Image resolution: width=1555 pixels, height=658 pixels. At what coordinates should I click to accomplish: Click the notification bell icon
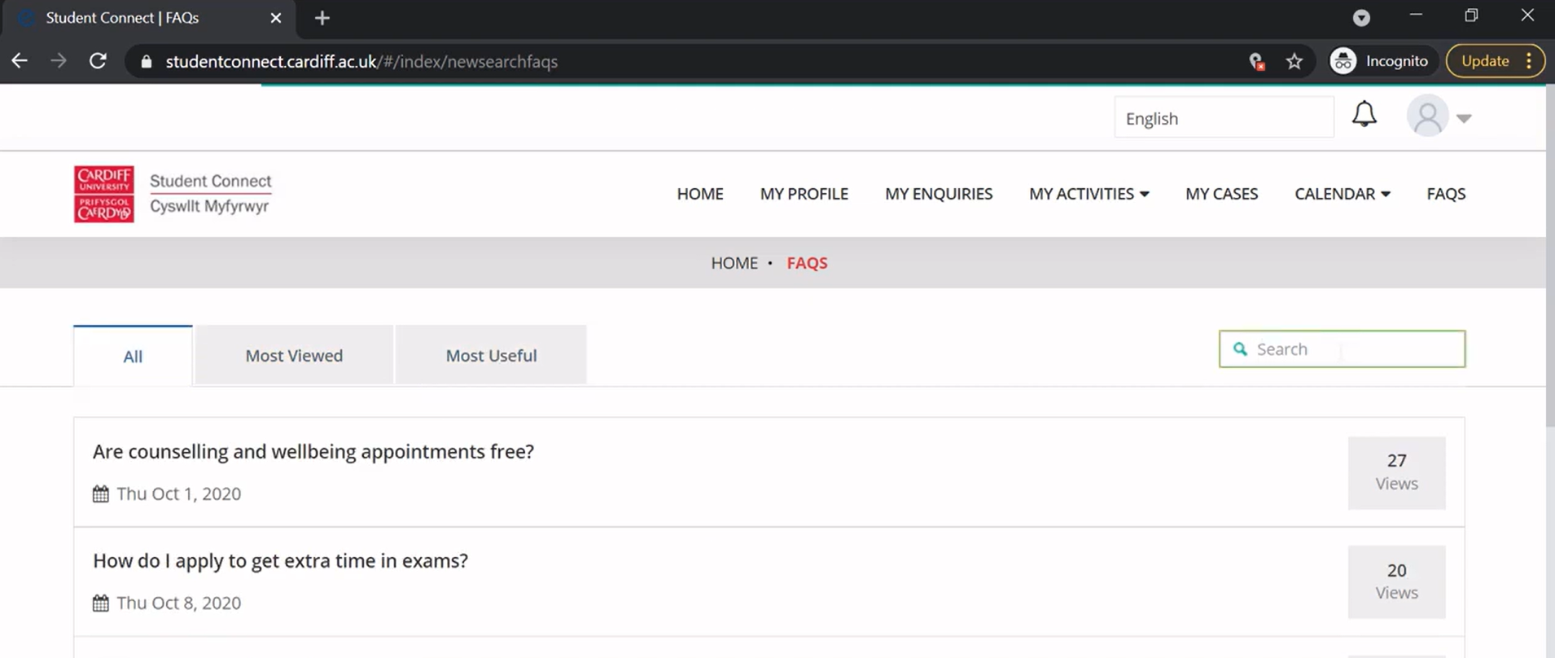[x=1364, y=115]
